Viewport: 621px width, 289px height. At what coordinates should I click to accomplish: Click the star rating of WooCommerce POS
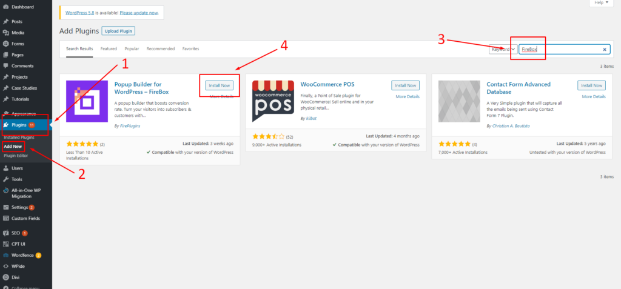tap(269, 136)
